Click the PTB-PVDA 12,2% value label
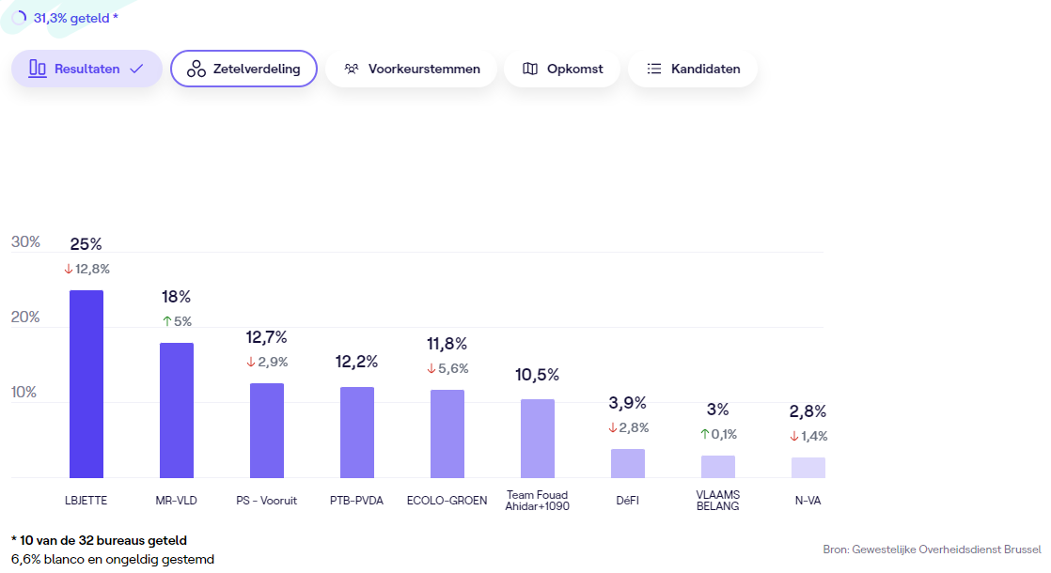The height and width of the screenshot is (573, 1051). tap(357, 362)
